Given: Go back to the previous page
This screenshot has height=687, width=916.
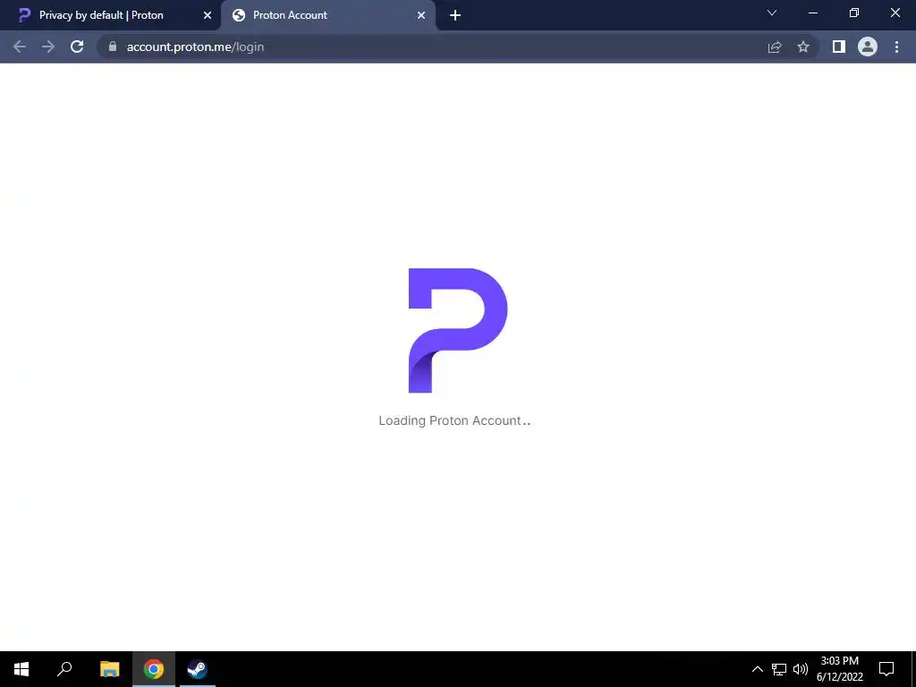Looking at the screenshot, I should point(20,47).
